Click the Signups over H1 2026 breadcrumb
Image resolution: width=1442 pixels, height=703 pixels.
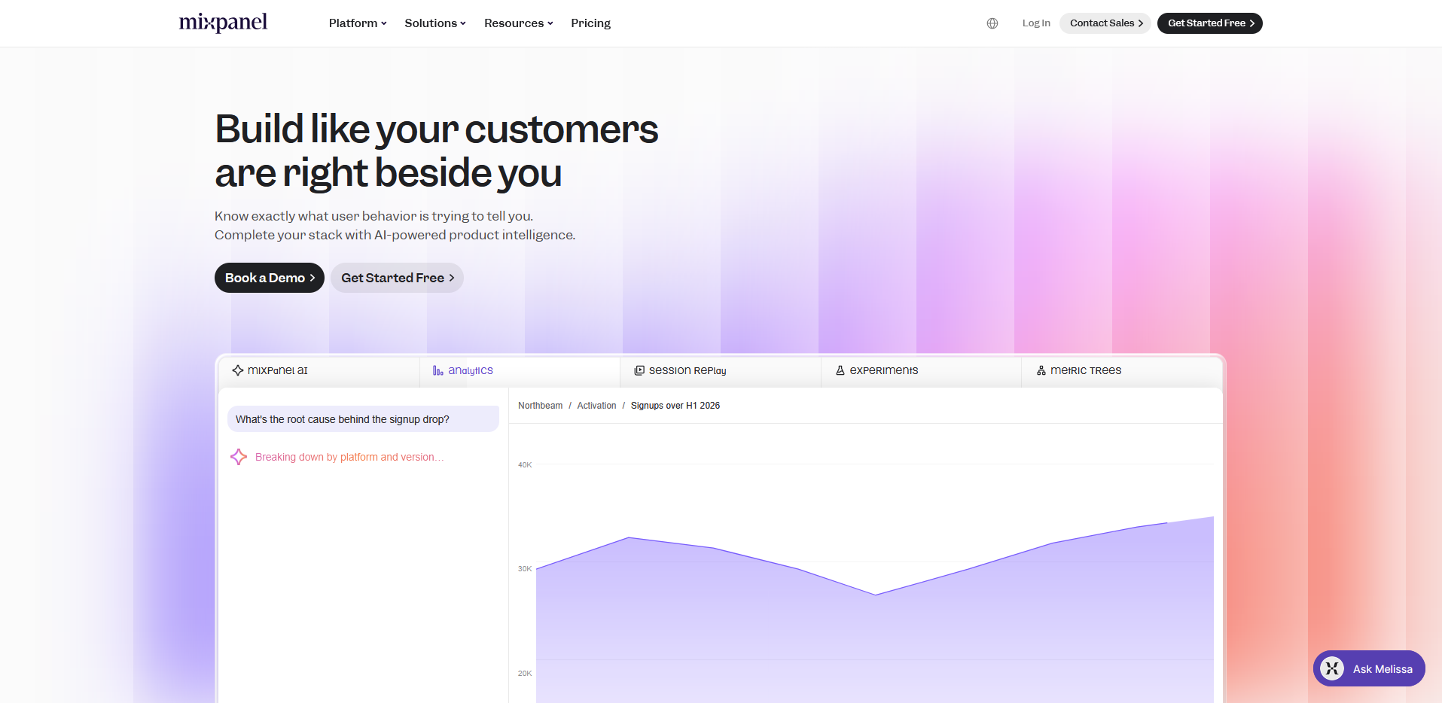pos(675,406)
